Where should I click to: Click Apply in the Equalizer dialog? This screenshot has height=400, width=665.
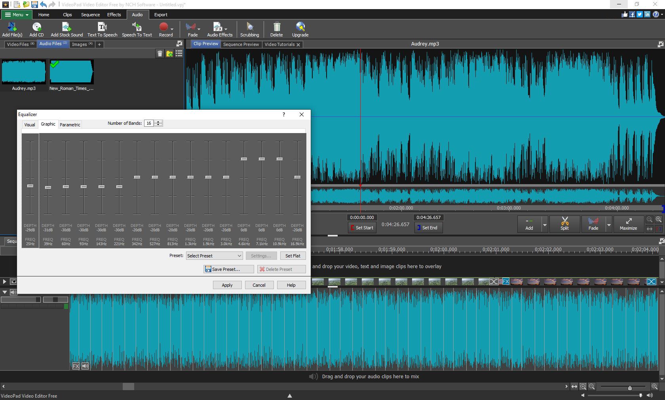[227, 285]
